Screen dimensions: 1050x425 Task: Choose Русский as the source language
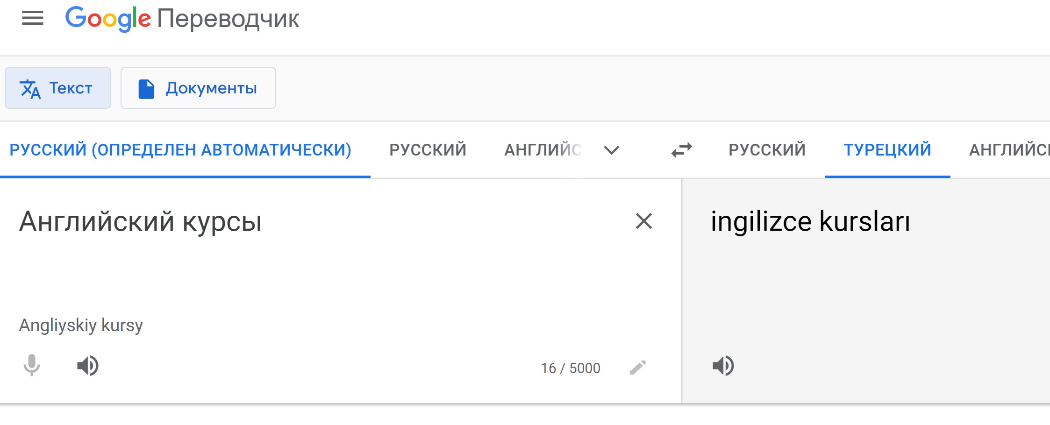[428, 150]
